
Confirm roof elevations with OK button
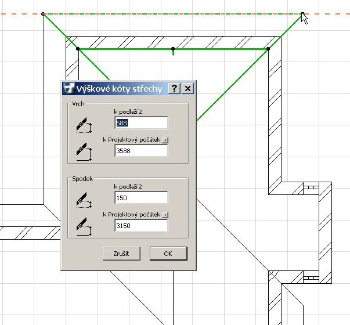tap(168, 254)
